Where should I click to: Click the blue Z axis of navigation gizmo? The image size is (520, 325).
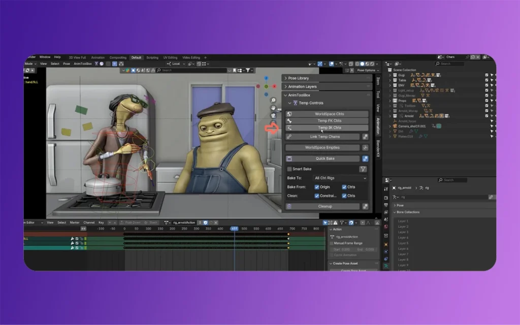266,78
